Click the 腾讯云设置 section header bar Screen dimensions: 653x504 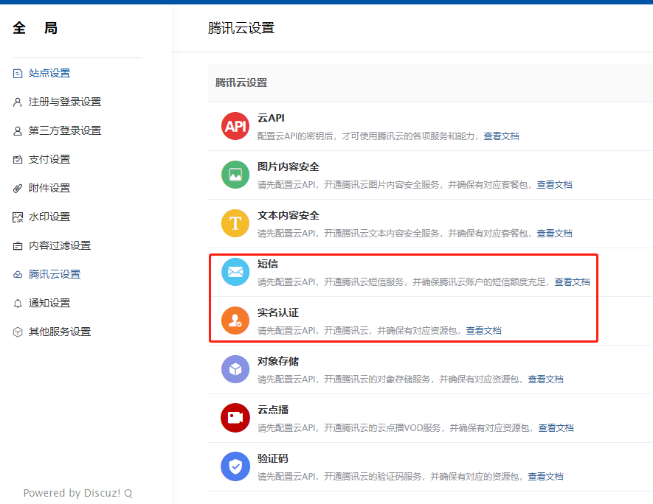pyautogui.click(x=431, y=83)
